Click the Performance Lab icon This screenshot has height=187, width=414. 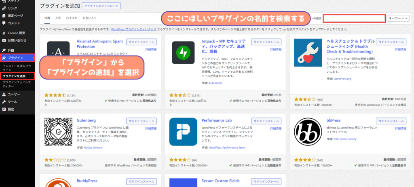[x=183, y=132]
